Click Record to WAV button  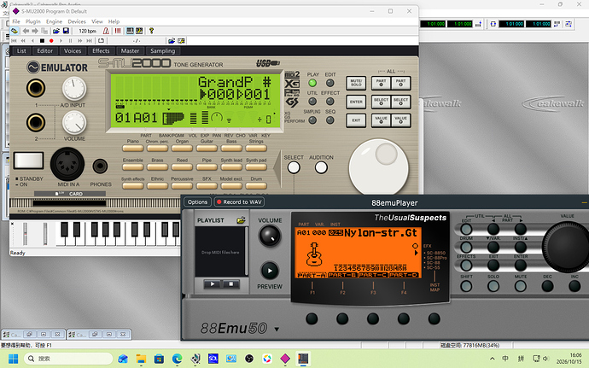click(x=239, y=202)
